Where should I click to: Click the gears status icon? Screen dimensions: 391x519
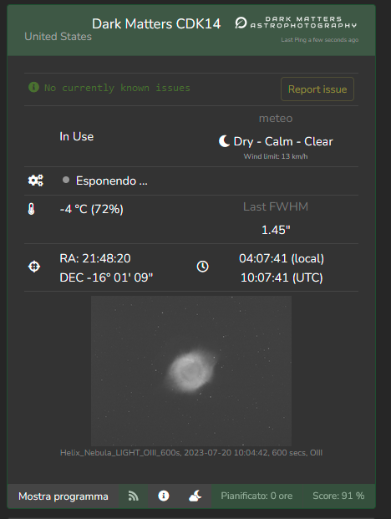pos(35,181)
